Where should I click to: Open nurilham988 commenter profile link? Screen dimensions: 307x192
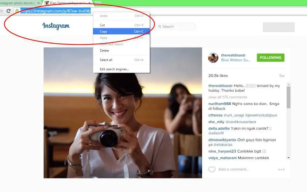[219, 104]
